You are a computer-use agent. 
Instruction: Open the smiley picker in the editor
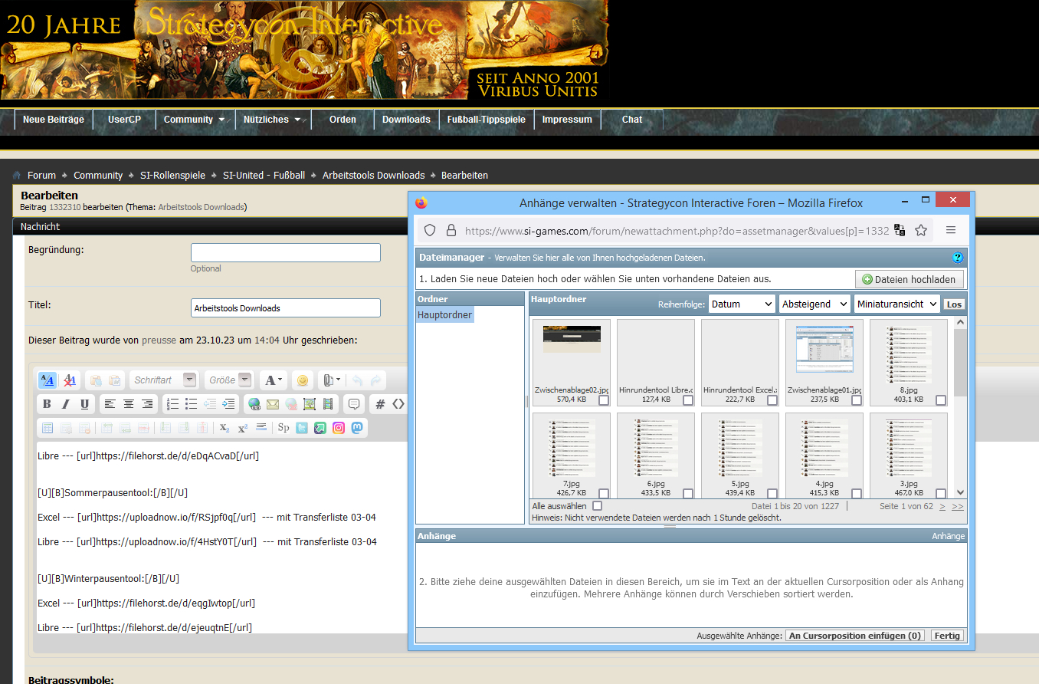[x=303, y=380]
